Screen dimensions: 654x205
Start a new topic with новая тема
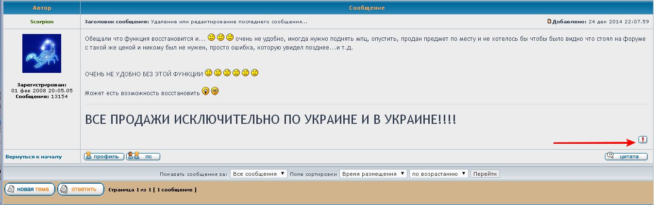tap(29, 189)
